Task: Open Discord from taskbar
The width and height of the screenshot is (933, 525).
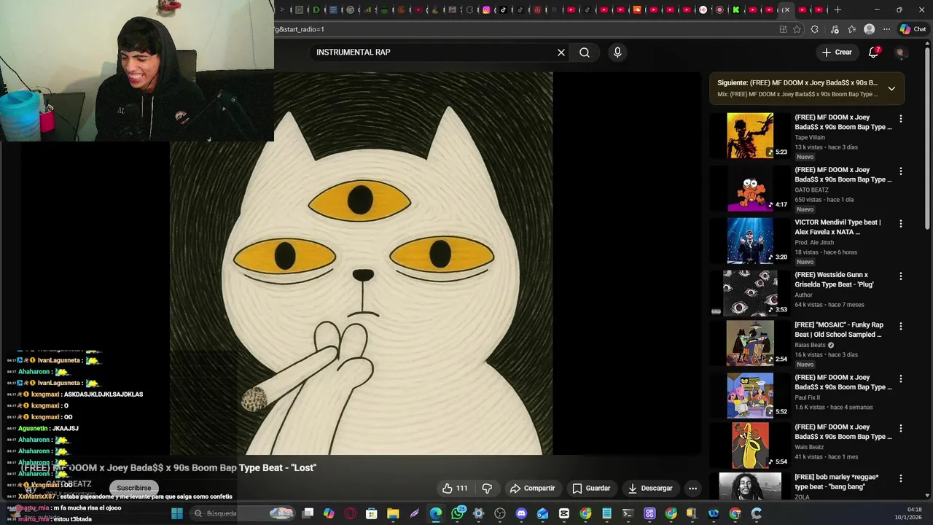Action: [521, 513]
